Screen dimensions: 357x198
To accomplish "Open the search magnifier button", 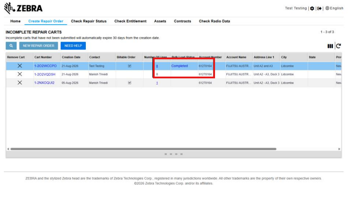I will tap(11, 46).
